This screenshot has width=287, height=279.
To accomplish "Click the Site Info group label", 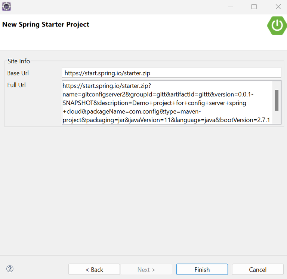I will point(19,61).
